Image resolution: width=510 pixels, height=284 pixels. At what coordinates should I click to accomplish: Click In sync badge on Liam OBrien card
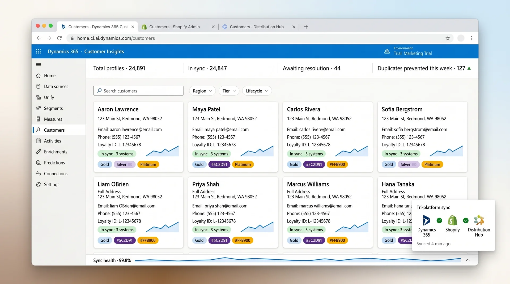pyautogui.click(x=117, y=230)
